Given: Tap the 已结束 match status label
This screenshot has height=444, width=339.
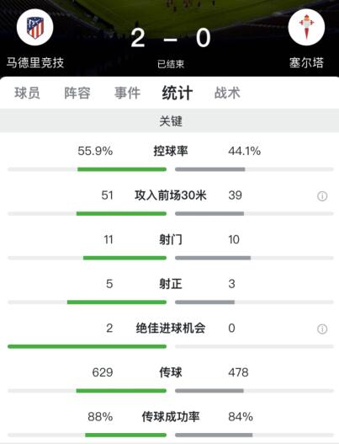Looking at the screenshot, I should (x=171, y=64).
